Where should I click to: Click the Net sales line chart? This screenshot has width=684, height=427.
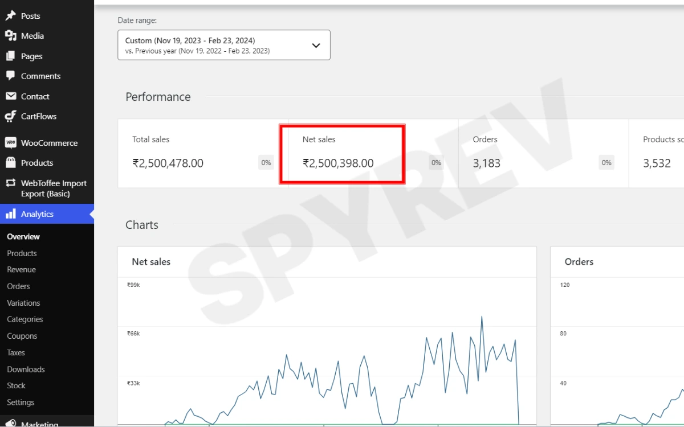click(x=327, y=364)
